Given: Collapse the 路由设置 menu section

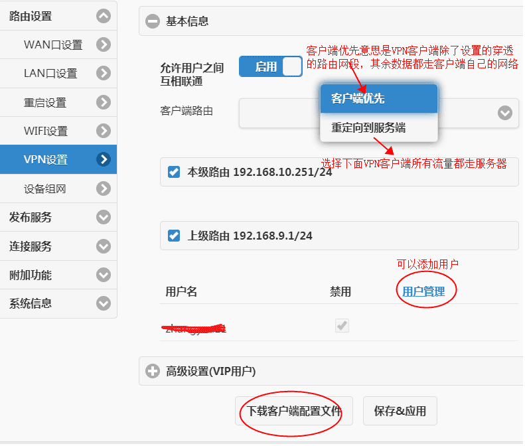Looking at the screenshot, I should [x=103, y=17].
